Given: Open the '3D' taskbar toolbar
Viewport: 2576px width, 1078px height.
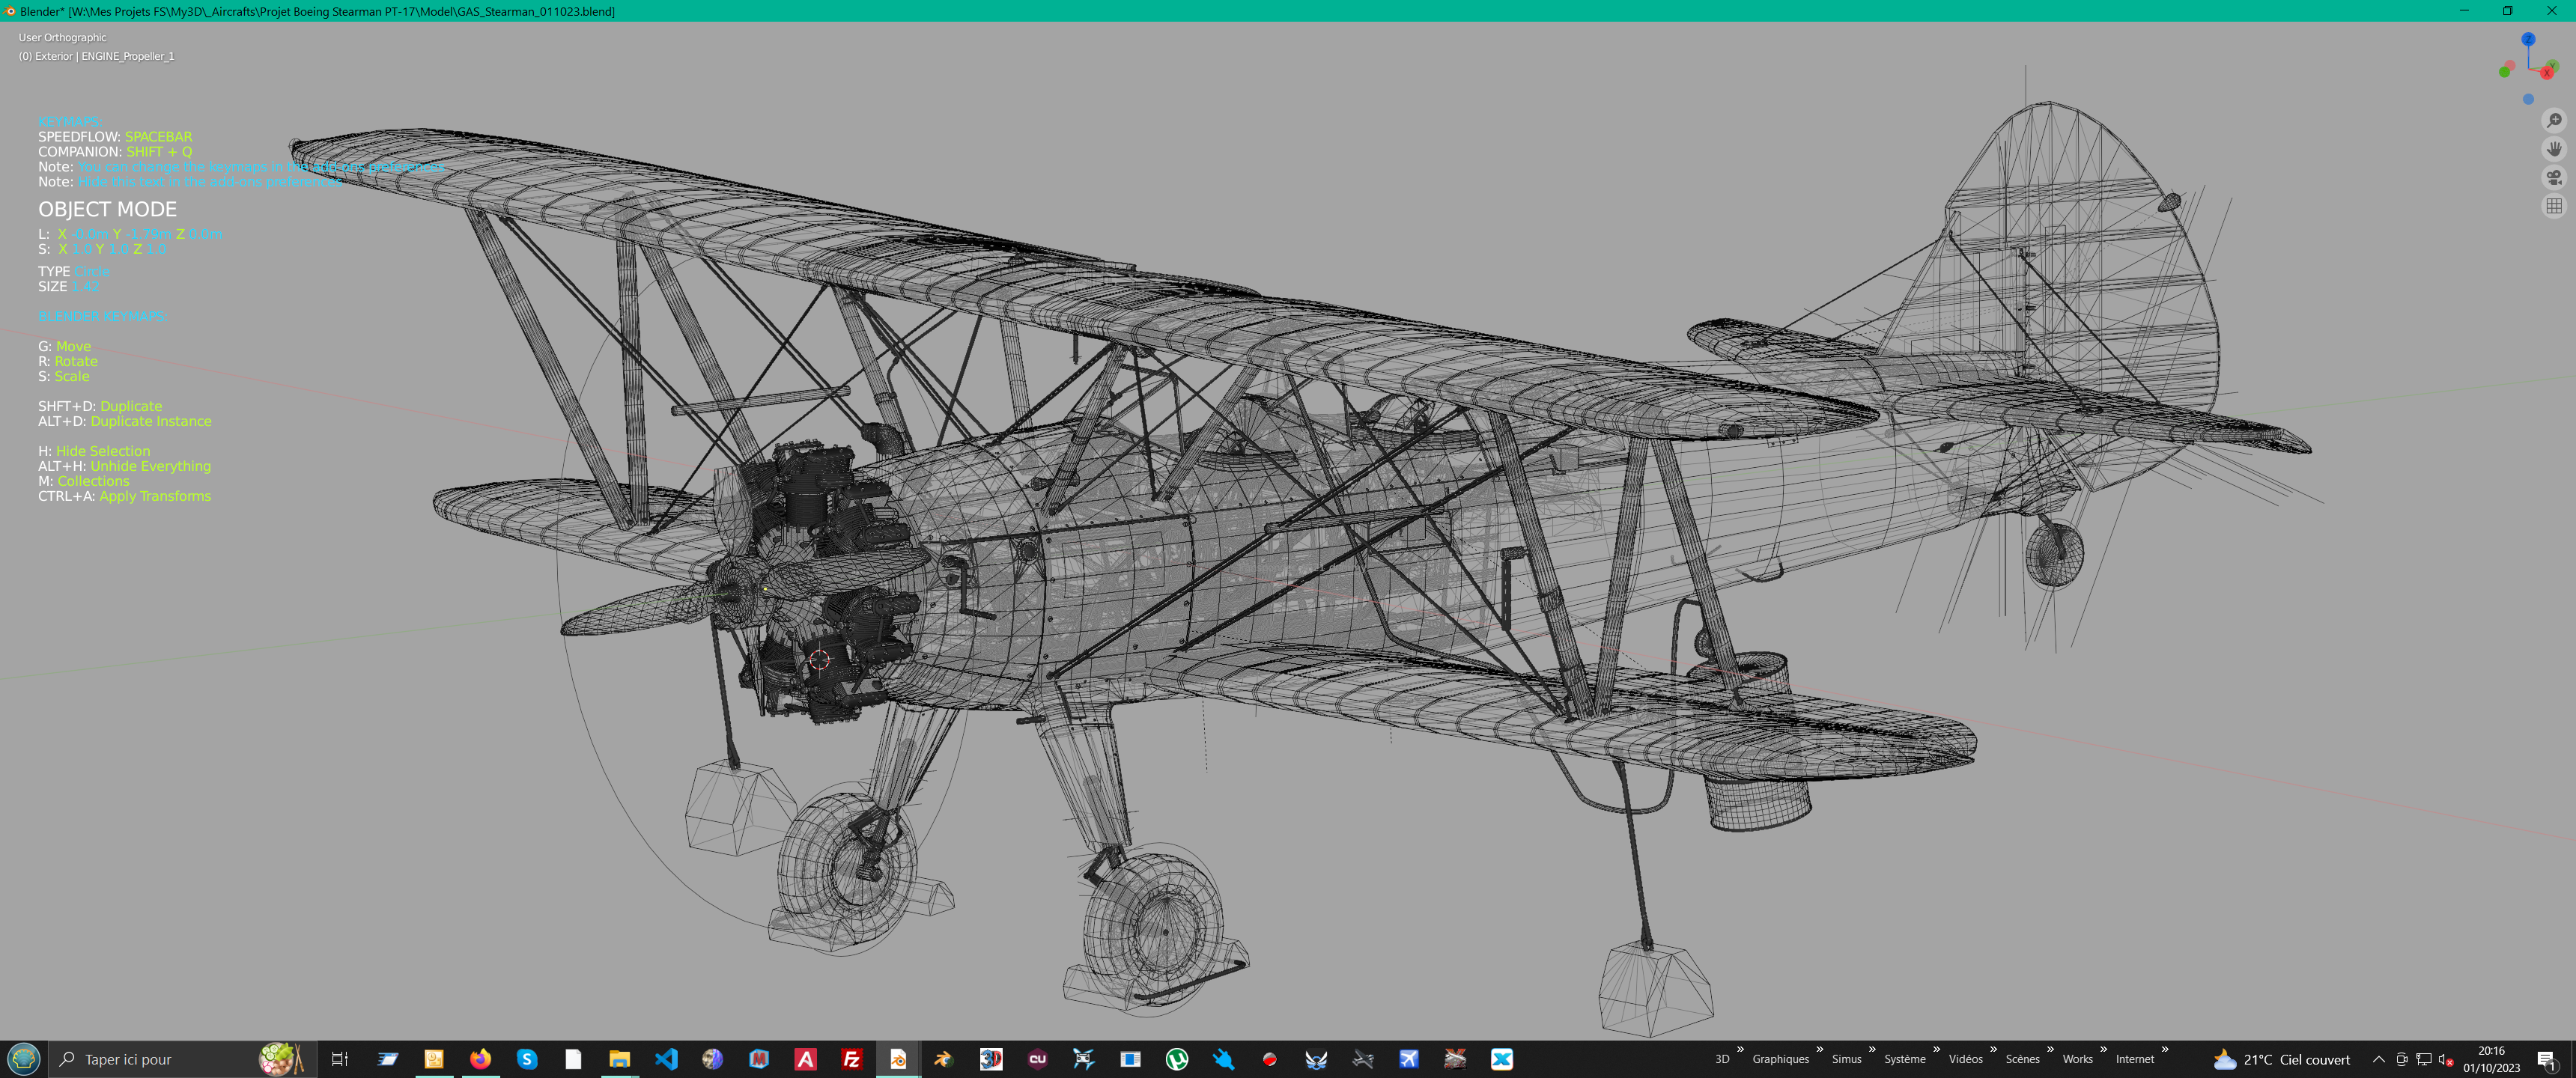Looking at the screenshot, I should [1722, 1059].
